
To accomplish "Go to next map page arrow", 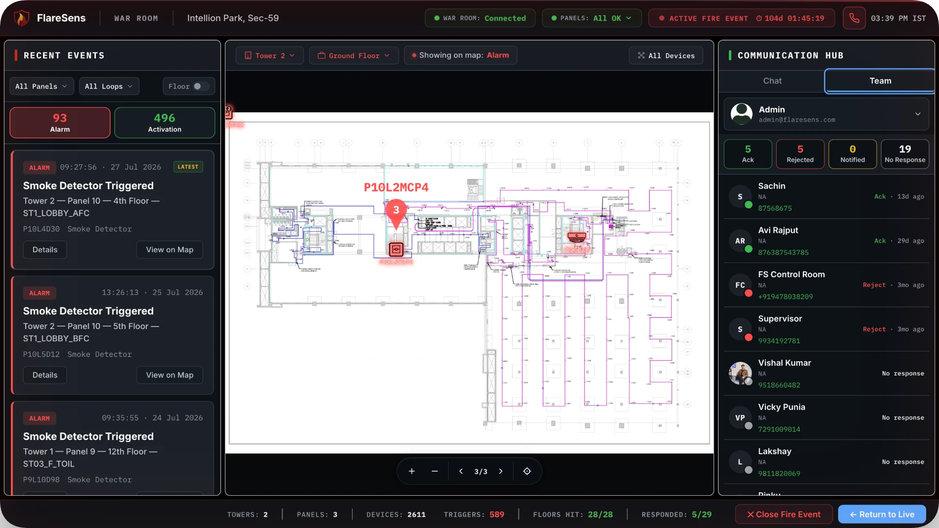I will (501, 471).
